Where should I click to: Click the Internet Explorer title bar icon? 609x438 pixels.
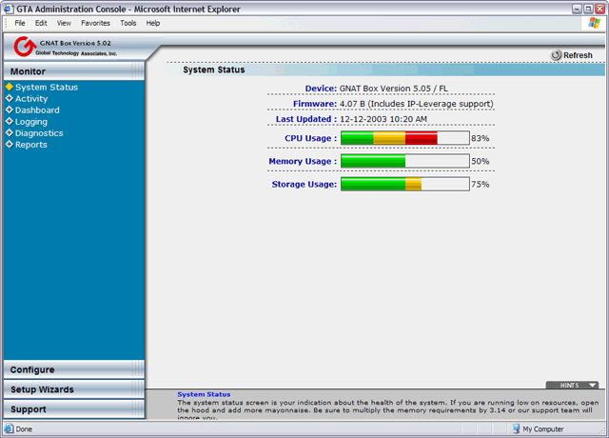[x=9, y=9]
